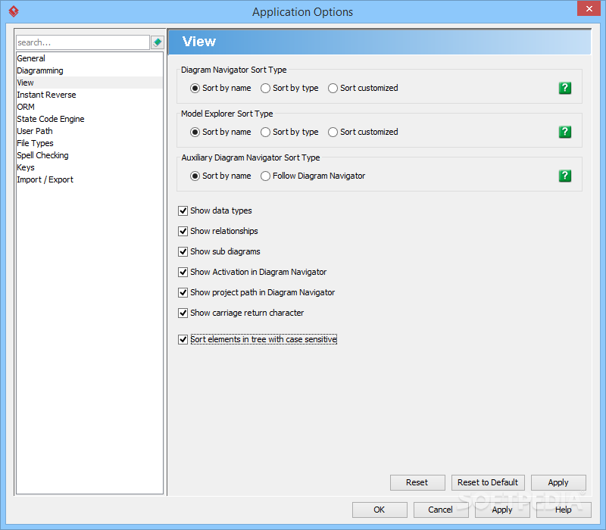The height and width of the screenshot is (530, 606).
Task: Open the File Types category
Action: (x=89, y=143)
